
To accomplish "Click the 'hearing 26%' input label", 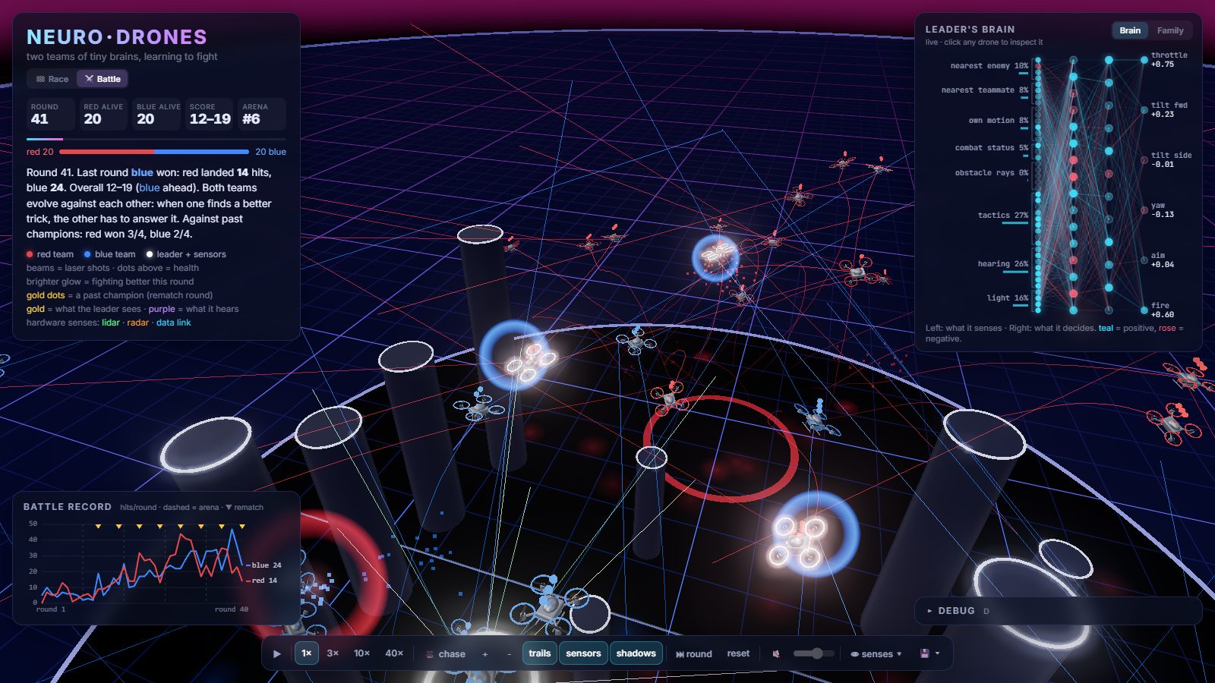I will 1002,264.
